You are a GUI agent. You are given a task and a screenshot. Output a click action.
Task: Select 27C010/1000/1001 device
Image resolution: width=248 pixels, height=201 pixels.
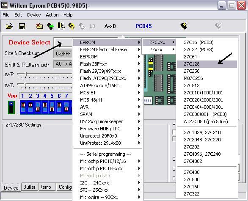[207, 93]
